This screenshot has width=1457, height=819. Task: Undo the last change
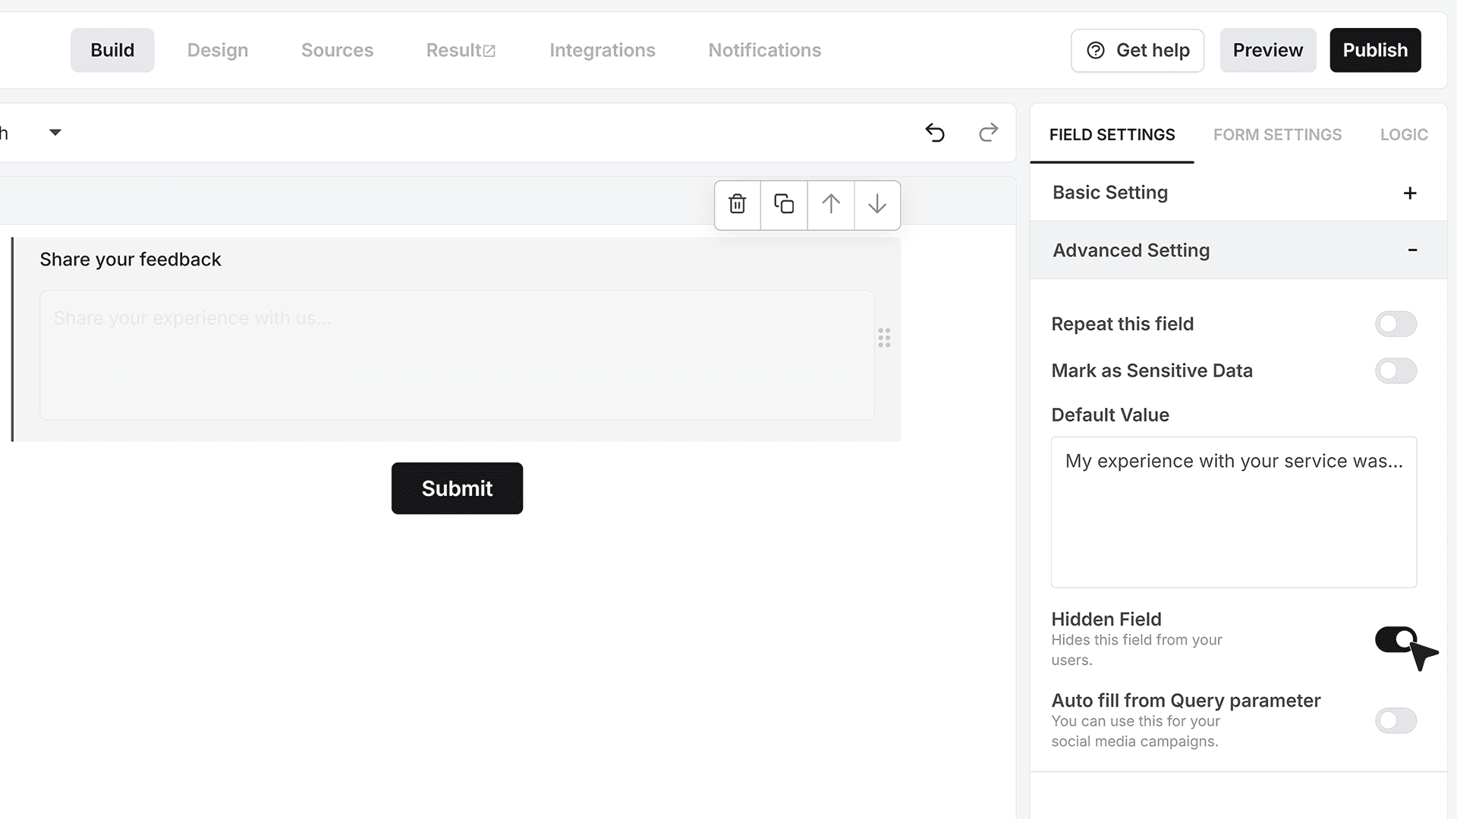point(935,133)
